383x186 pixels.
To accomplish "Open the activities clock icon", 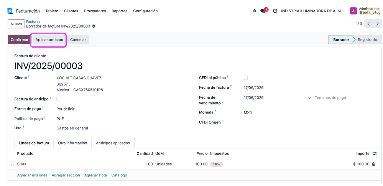I will click(275, 11).
